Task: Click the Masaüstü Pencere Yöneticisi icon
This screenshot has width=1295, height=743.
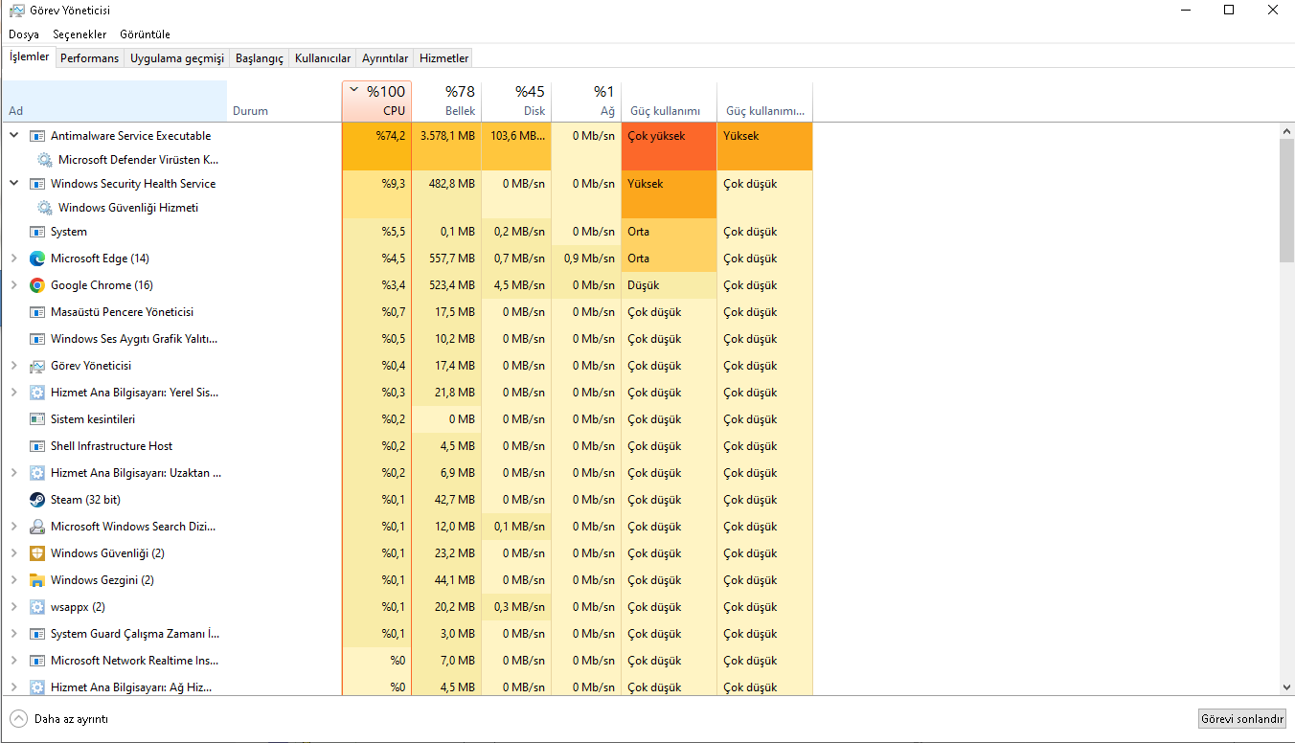Action: click(x=37, y=312)
